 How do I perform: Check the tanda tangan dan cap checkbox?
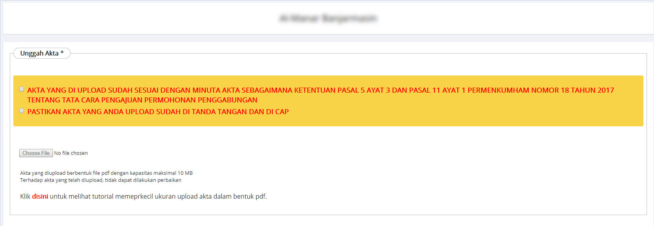coord(22,111)
